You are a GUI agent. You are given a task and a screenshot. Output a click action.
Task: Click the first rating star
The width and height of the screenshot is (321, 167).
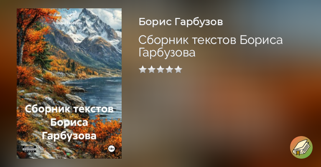143,69
